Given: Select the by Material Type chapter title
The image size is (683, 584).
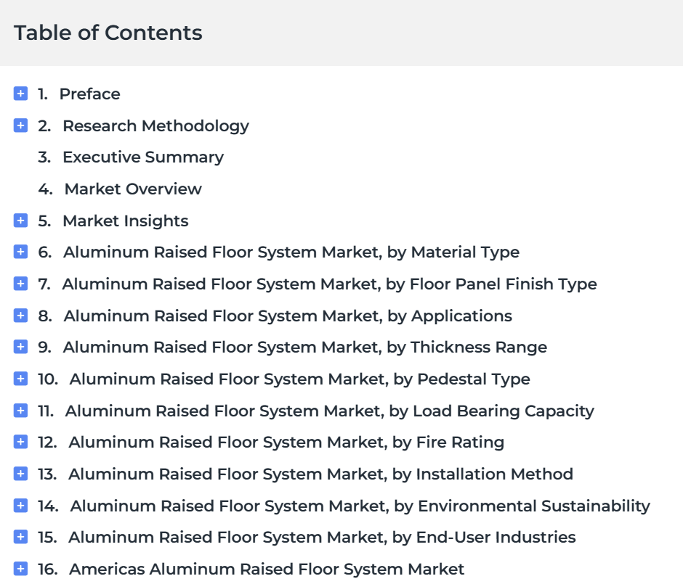Looking at the screenshot, I should 291,252.
